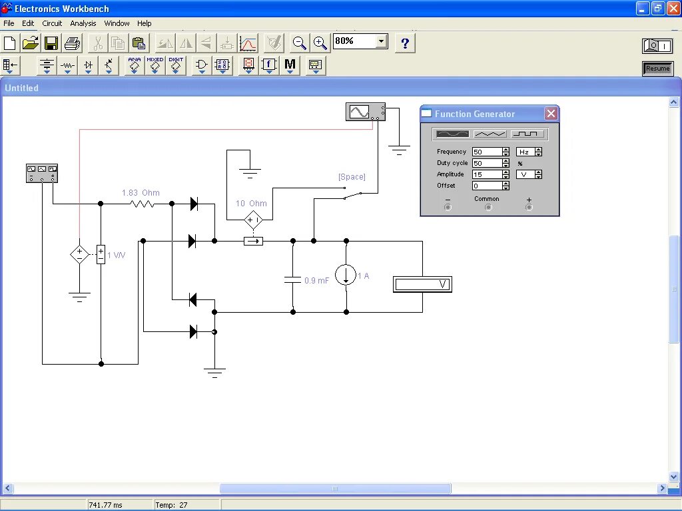Open the Diodes parts bin
Image resolution: width=682 pixels, height=511 pixels.
[x=89, y=66]
